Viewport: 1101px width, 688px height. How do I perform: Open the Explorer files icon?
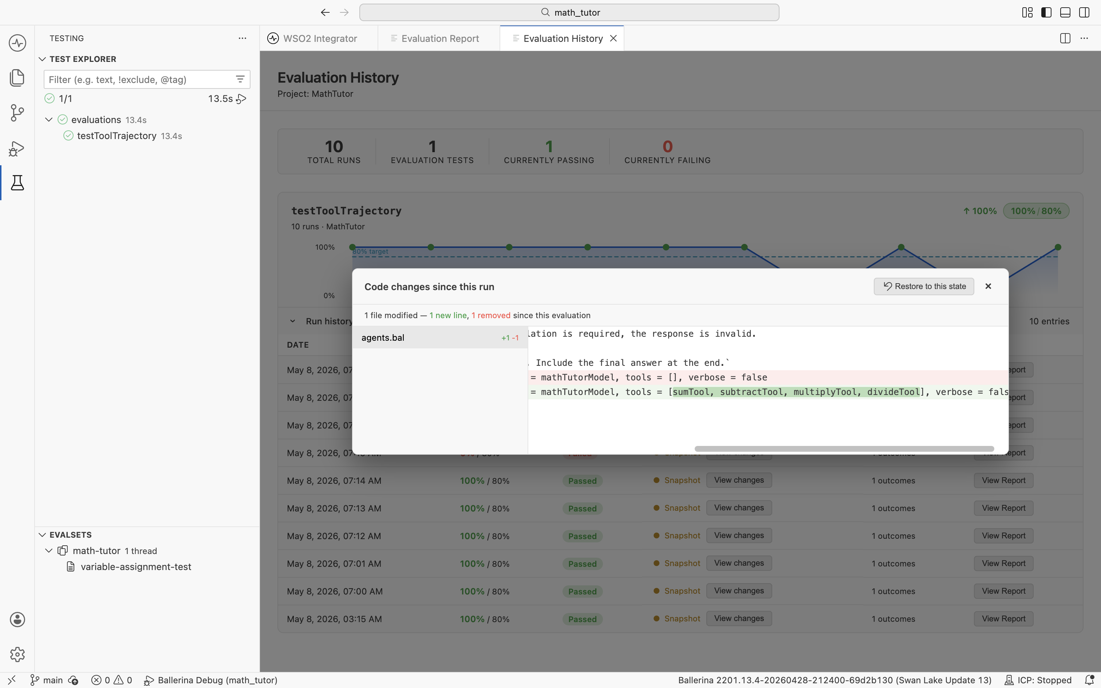point(17,78)
